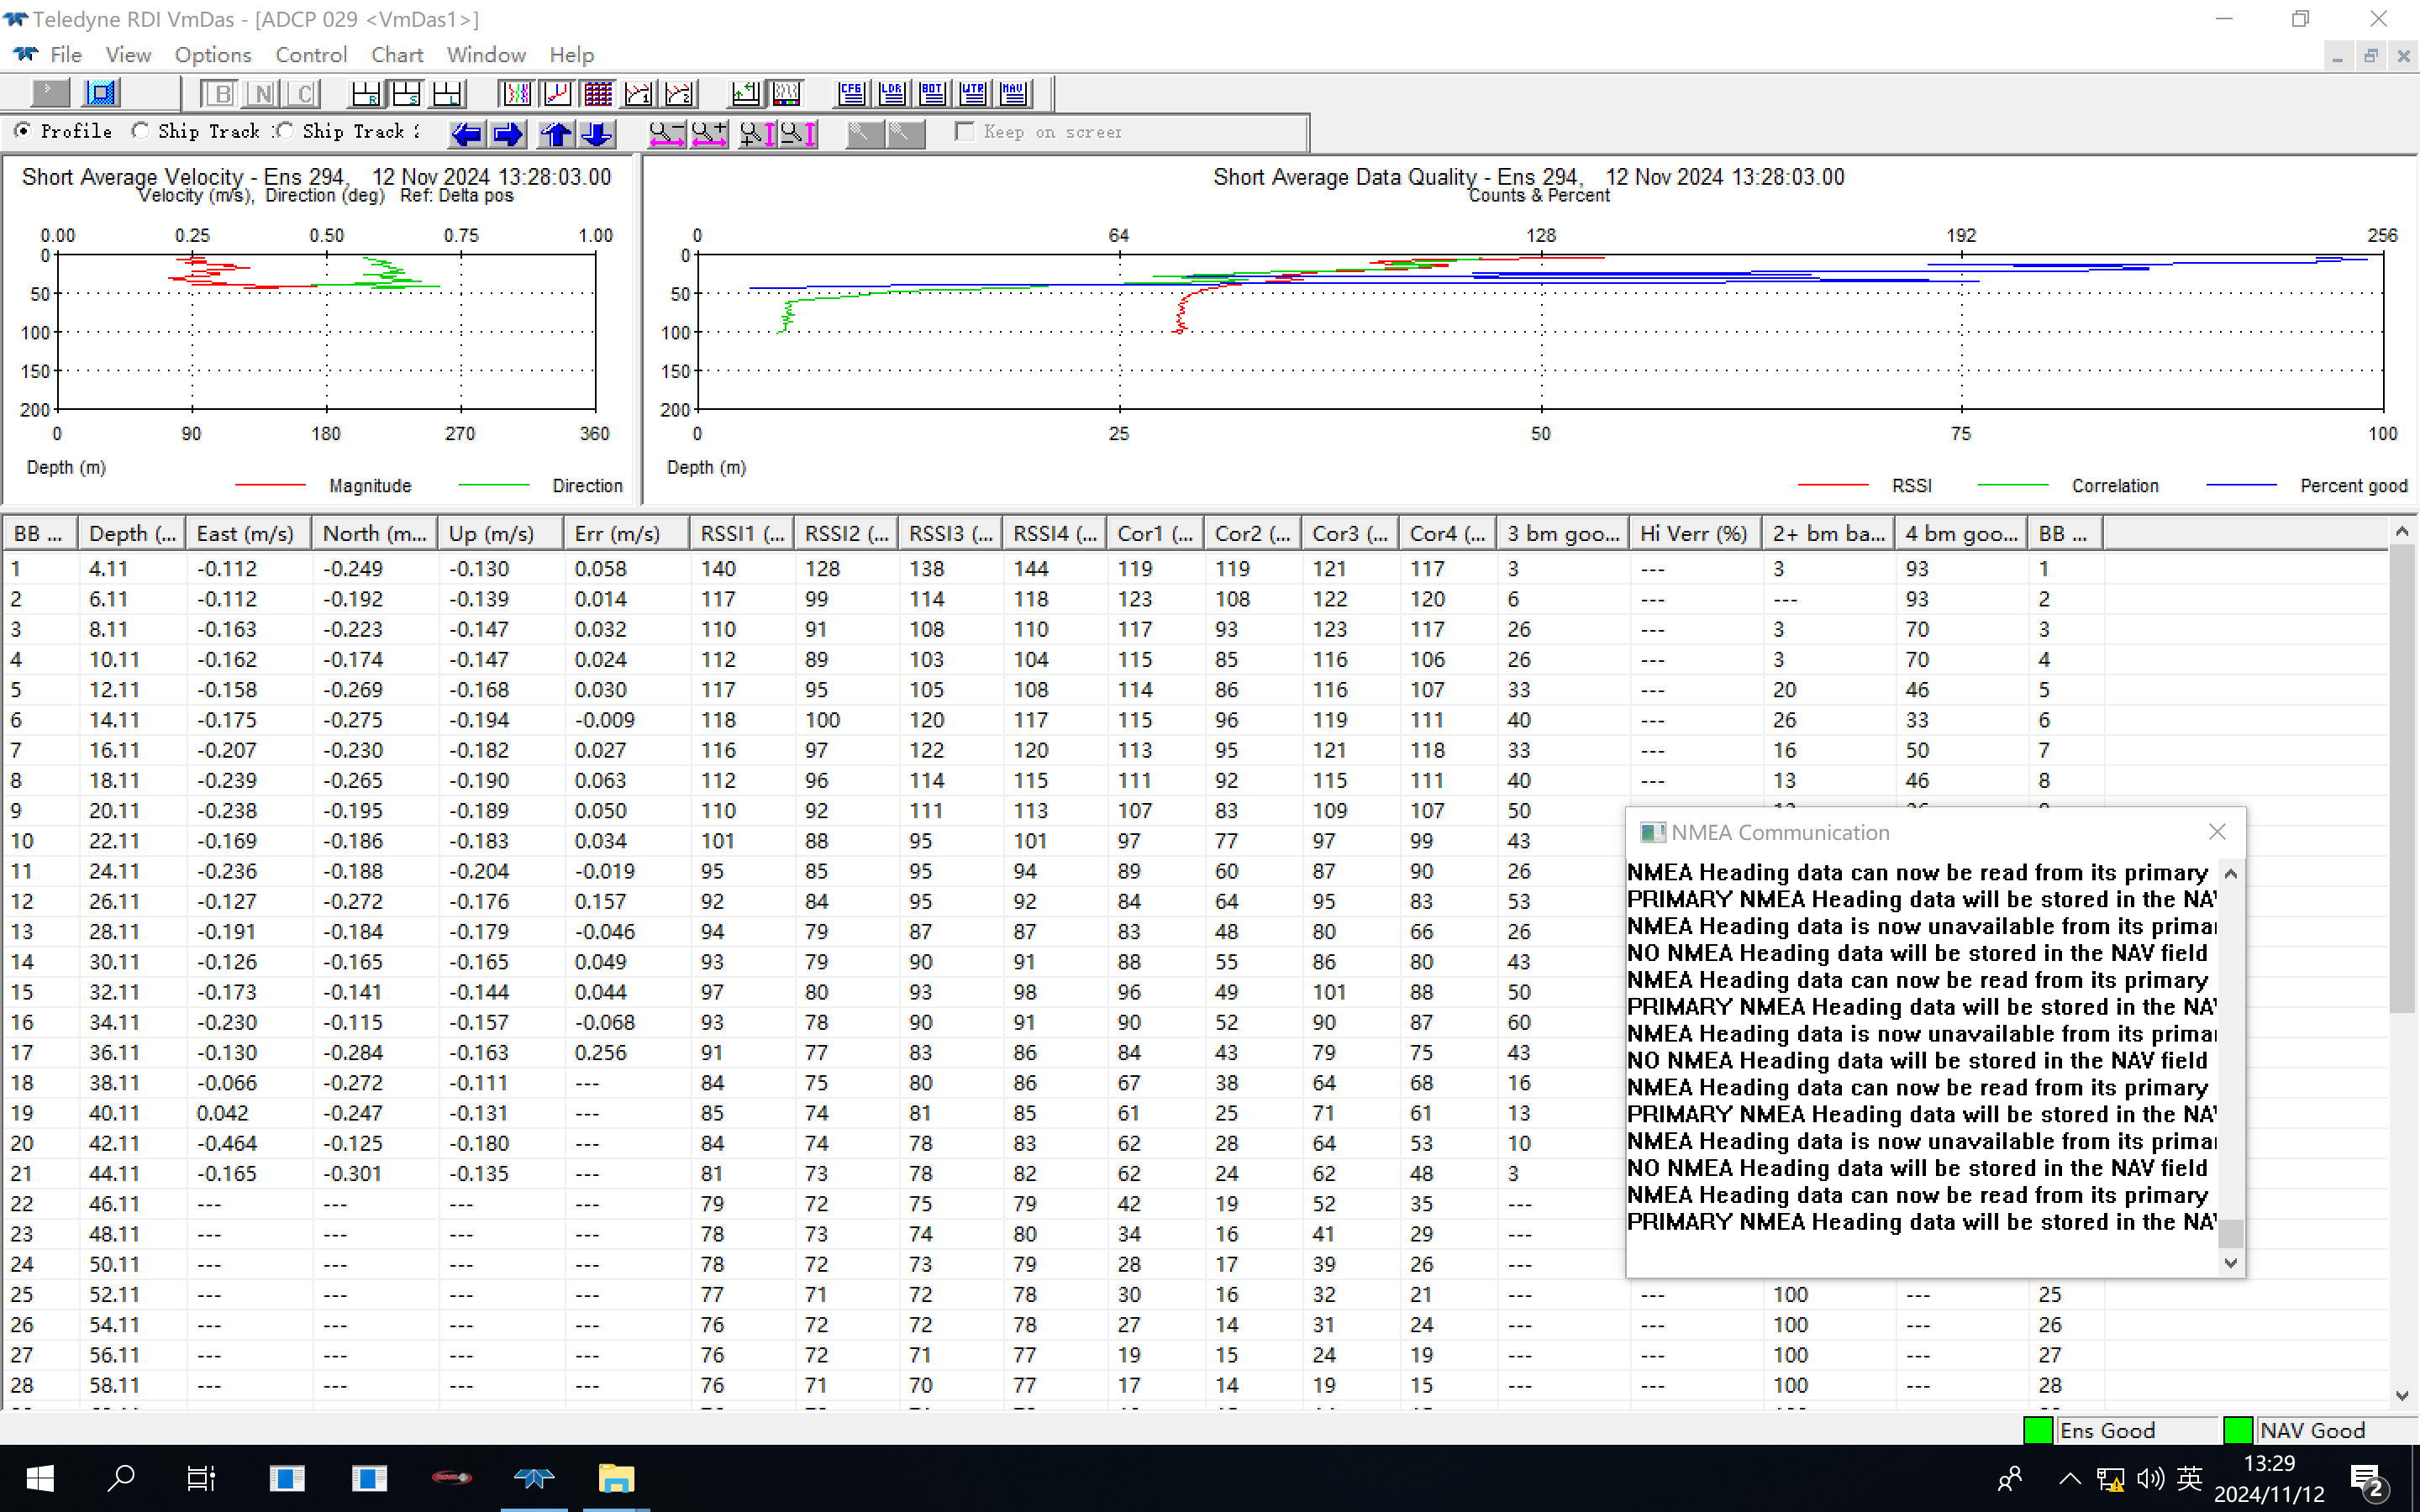Open the NAV navigation data window
The width and height of the screenshot is (2420, 1512).
pyautogui.click(x=1013, y=93)
